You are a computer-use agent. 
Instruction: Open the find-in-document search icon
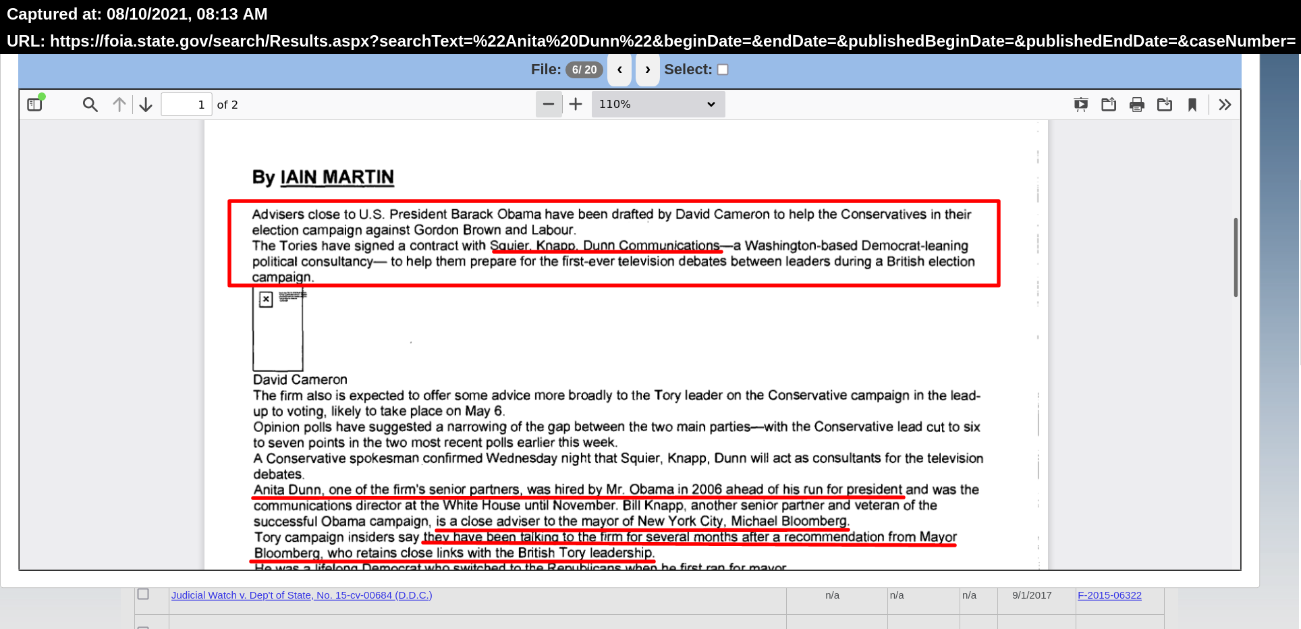tap(90, 105)
